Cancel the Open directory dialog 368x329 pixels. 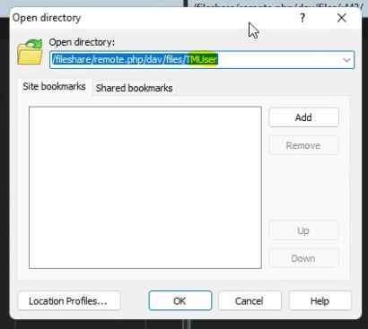pyautogui.click(x=250, y=301)
